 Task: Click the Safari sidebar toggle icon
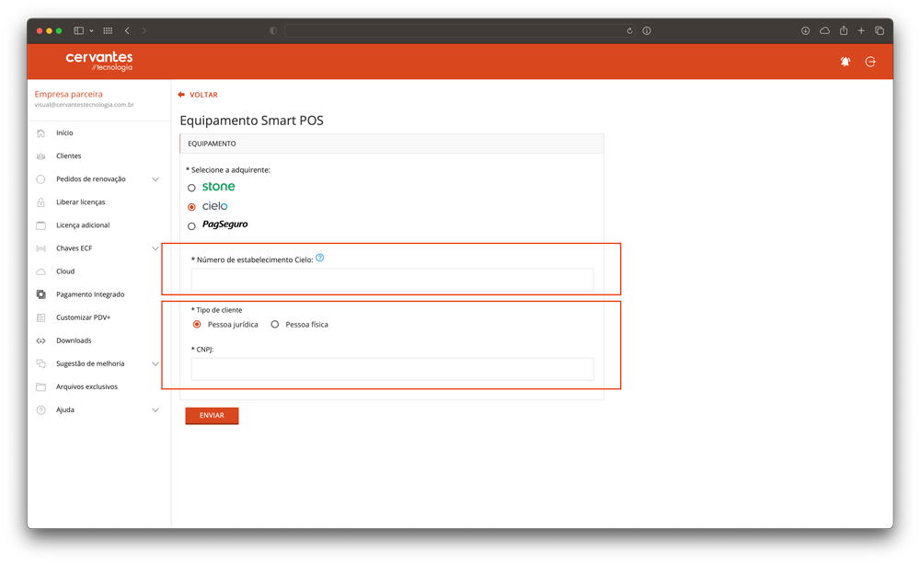(x=78, y=30)
